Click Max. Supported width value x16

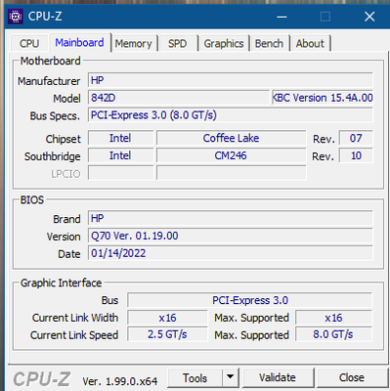point(333,318)
